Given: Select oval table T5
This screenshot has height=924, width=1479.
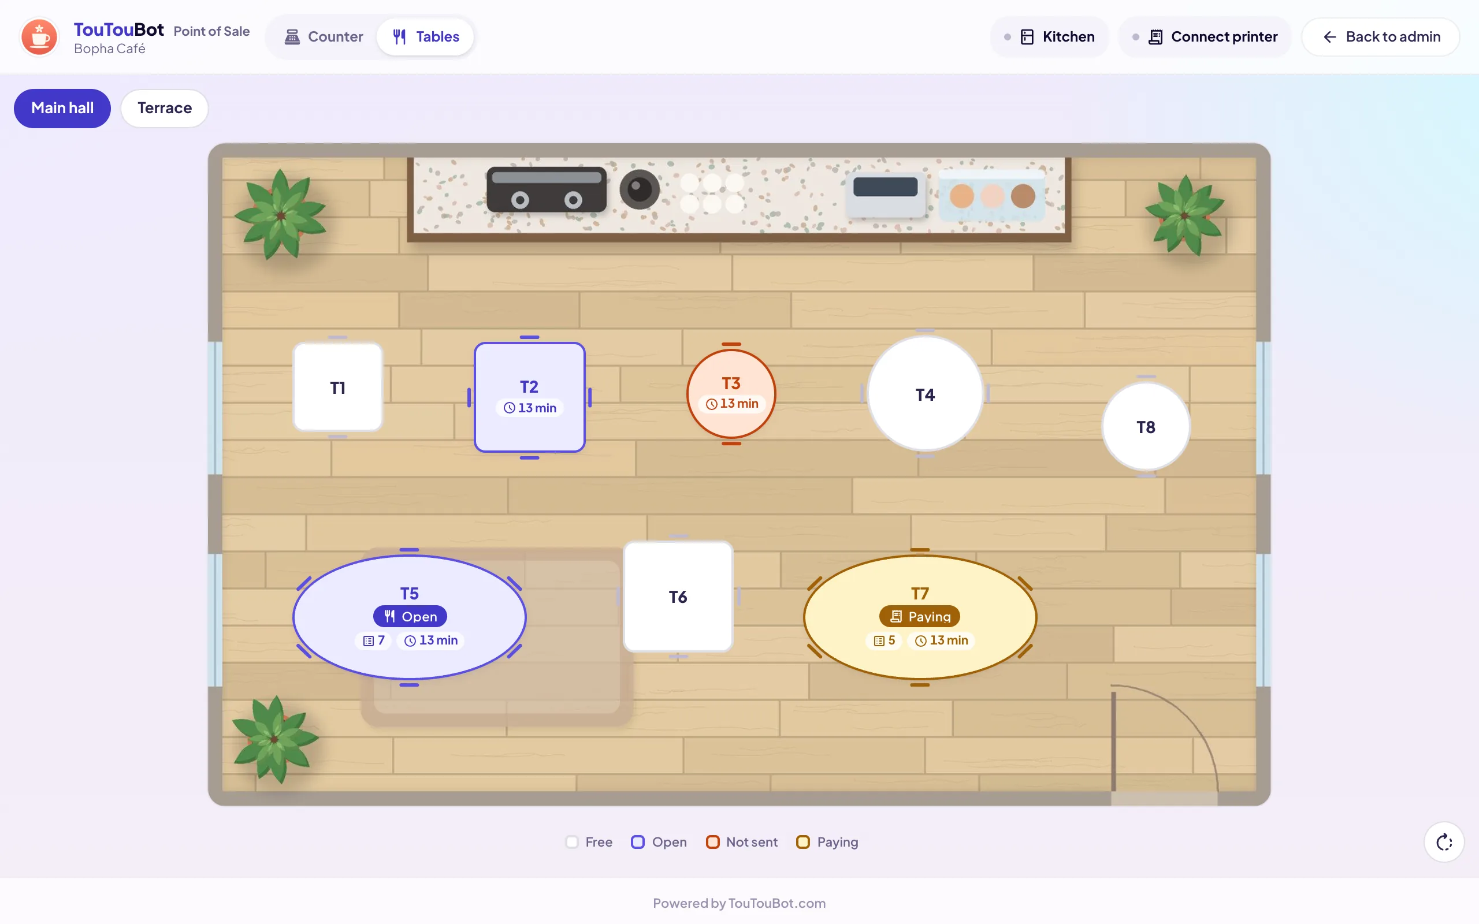Looking at the screenshot, I should (410, 617).
